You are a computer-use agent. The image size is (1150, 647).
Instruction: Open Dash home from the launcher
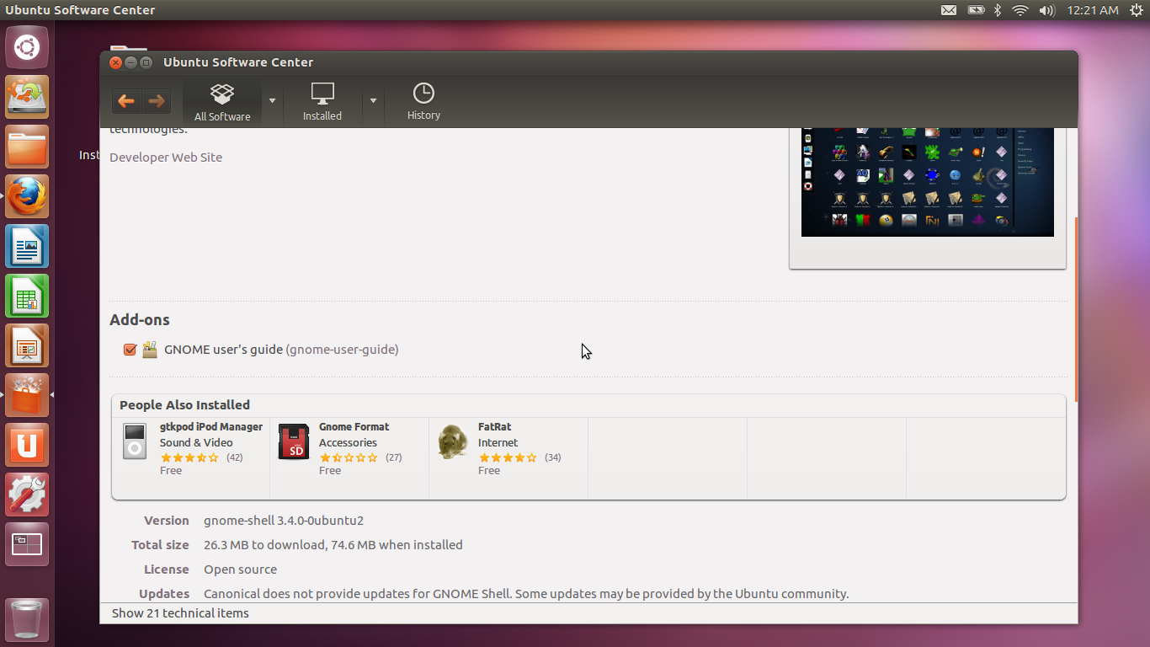27,46
